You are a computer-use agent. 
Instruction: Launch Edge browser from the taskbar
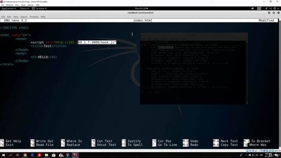pos(32,155)
